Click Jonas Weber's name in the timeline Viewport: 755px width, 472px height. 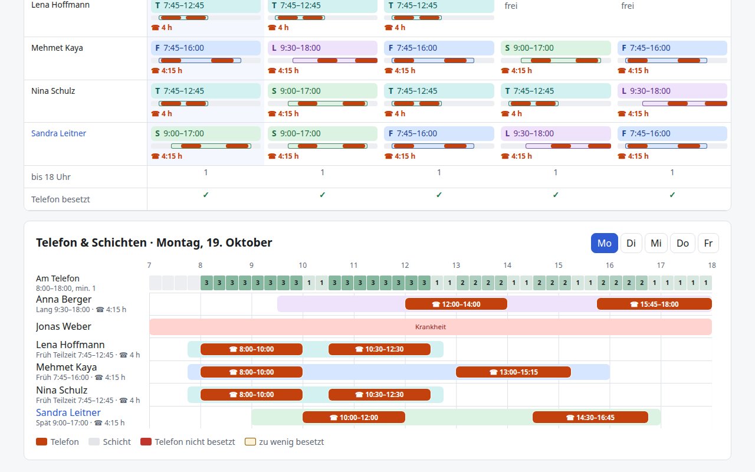pyautogui.click(x=64, y=326)
